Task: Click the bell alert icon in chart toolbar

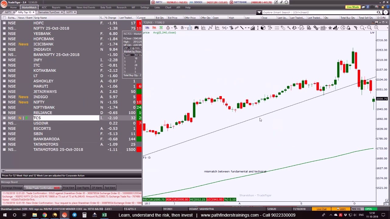Action: 348,28
